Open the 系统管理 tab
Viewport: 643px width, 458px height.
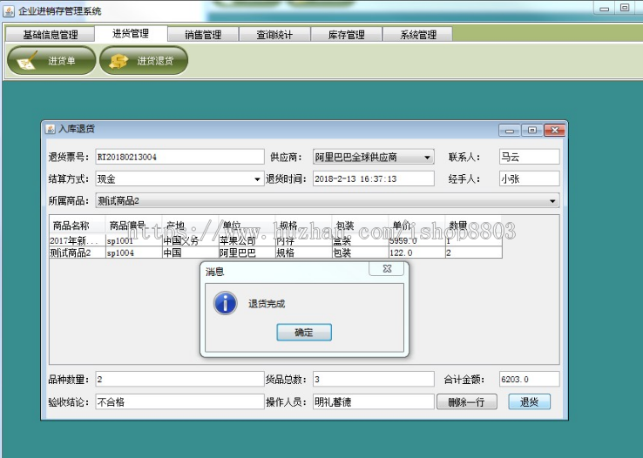pos(418,35)
